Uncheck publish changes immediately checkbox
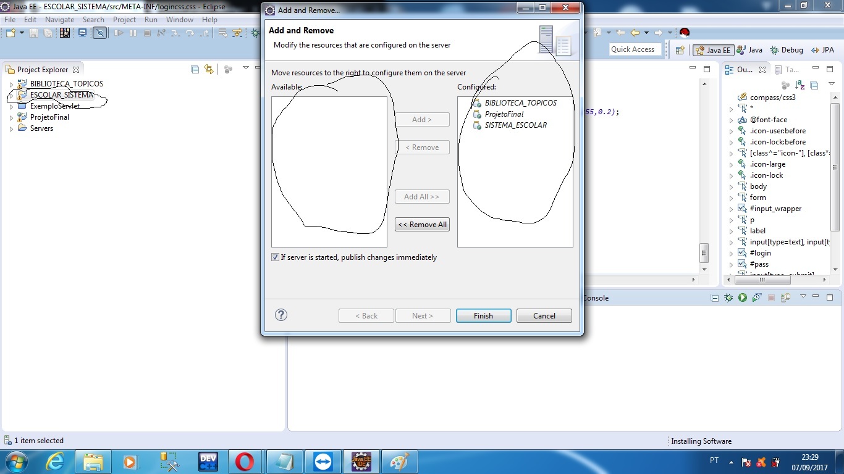 (x=276, y=257)
